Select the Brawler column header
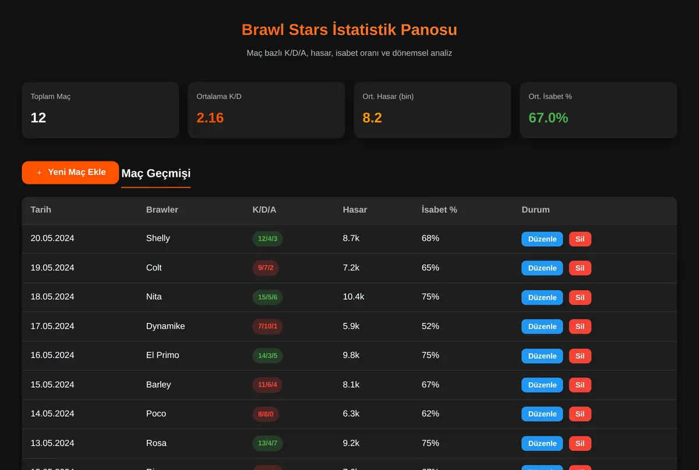The height and width of the screenshot is (470, 699). [162, 210]
